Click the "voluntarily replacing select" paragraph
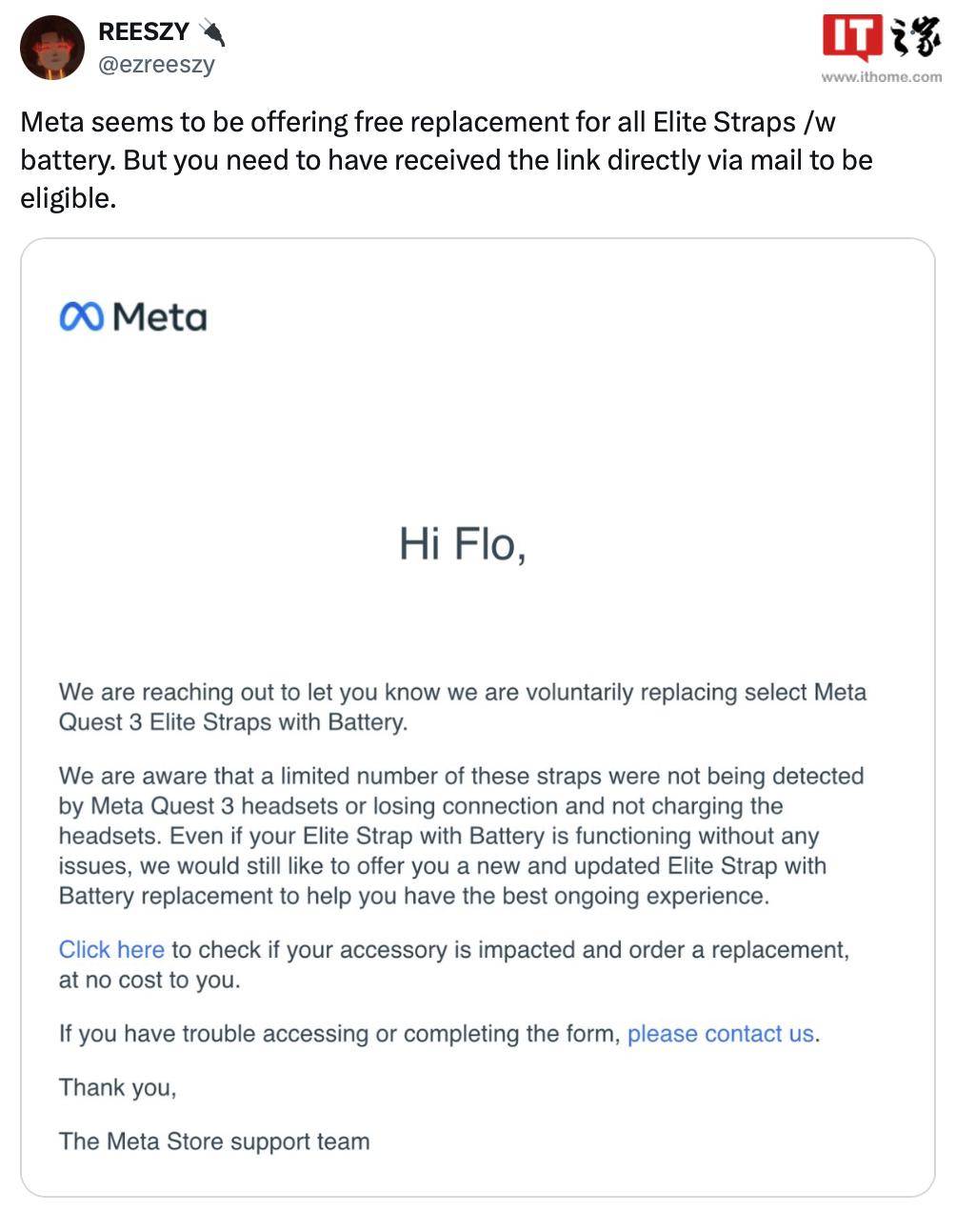The height and width of the screenshot is (1214, 956). click(x=463, y=707)
